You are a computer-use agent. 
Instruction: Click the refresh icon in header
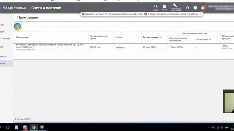[188, 8]
